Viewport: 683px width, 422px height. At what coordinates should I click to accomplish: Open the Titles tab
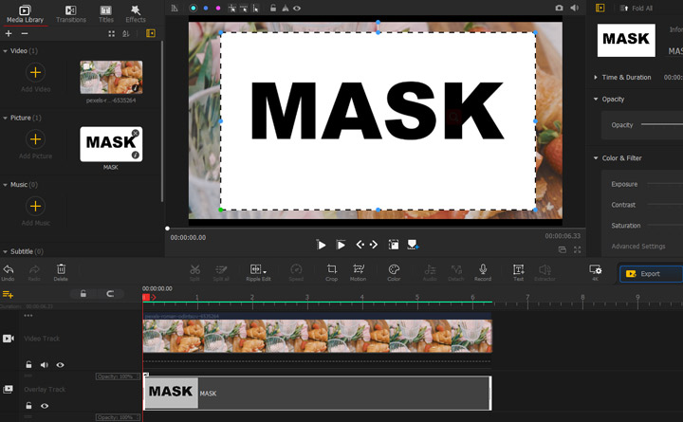(x=106, y=14)
